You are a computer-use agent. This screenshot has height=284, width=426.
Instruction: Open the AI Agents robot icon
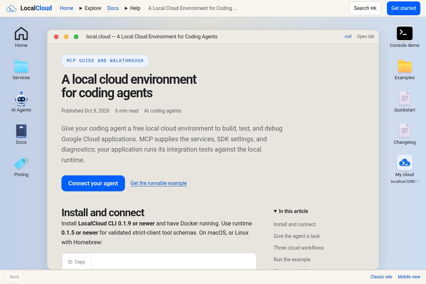click(x=21, y=102)
